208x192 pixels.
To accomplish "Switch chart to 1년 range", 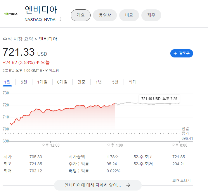I will [98, 82].
